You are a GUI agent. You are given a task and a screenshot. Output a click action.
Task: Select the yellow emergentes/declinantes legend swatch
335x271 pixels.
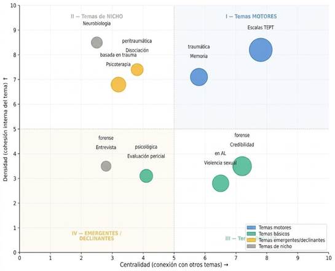[x=251, y=240]
